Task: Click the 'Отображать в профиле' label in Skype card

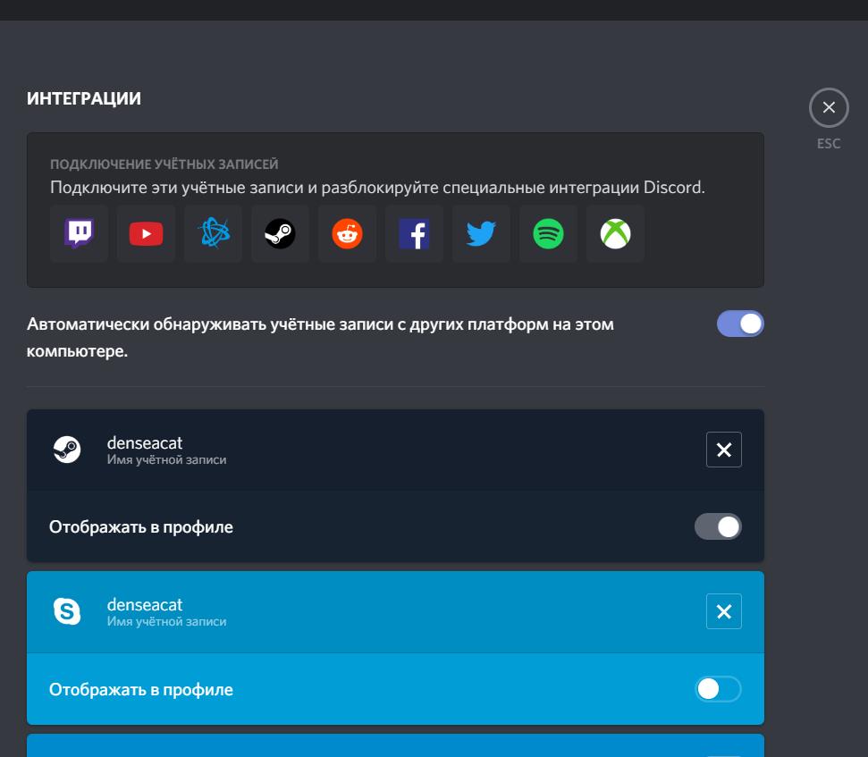Action: click(x=141, y=689)
